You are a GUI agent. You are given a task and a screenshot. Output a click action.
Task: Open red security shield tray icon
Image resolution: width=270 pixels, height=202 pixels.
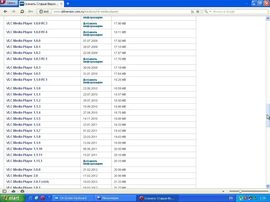pyautogui.click(x=245, y=198)
